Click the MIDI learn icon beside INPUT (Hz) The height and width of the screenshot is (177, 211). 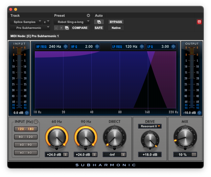click(x=36, y=122)
